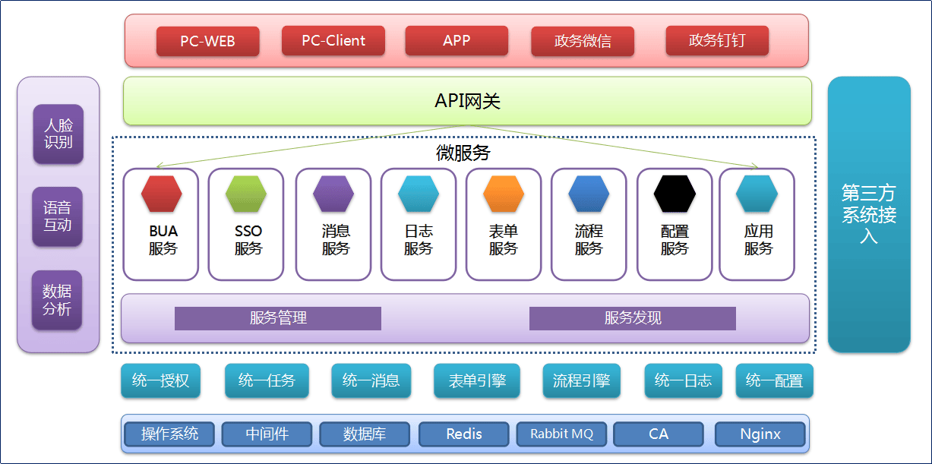This screenshot has height=464, width=932.
Task: Click the 服务发现 bar
Action: tap(632, 318)
